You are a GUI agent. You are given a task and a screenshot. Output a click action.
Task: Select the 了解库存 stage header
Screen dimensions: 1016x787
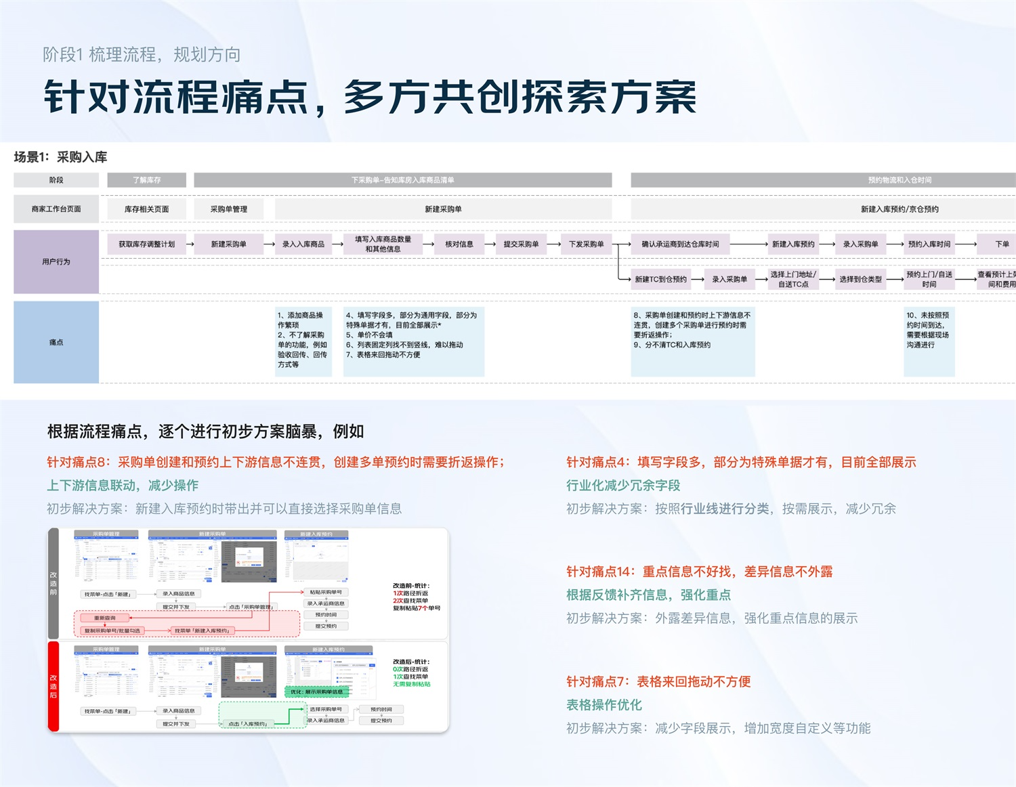point(146,180)
